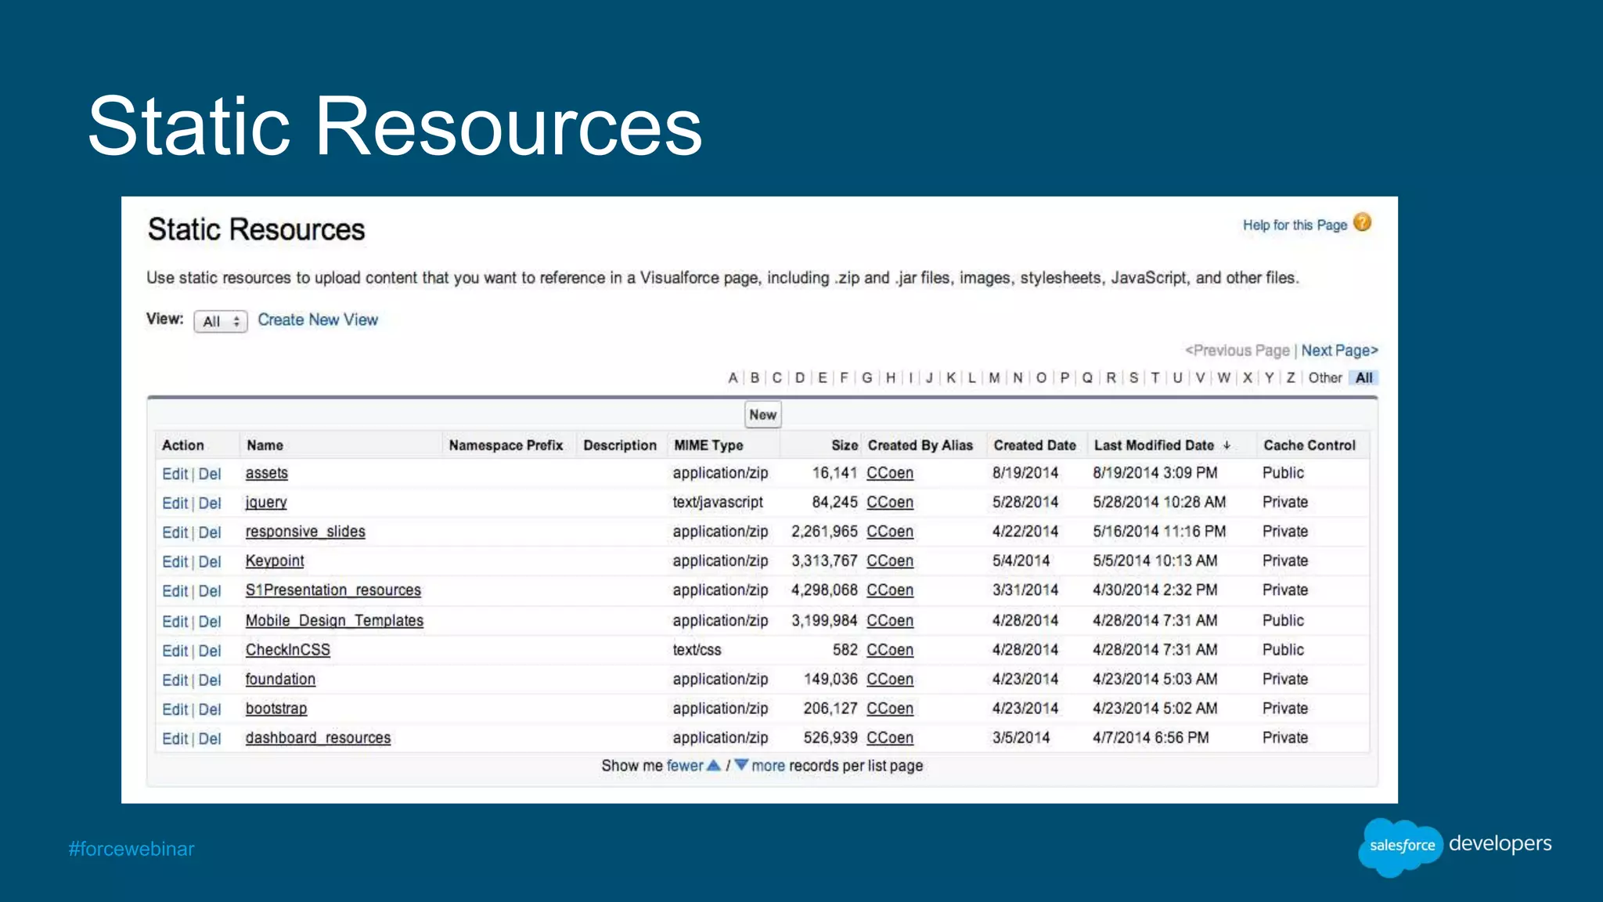Viewport: 1603px width, 902px height.
Task: Edit the Keypoint resource
Action: coord(175,561)
